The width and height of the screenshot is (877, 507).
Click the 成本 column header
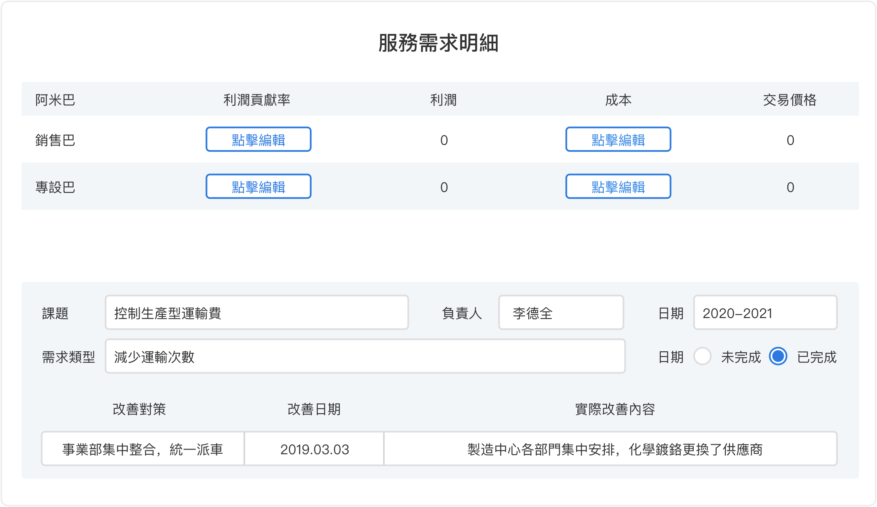click(x=618, y=100)
